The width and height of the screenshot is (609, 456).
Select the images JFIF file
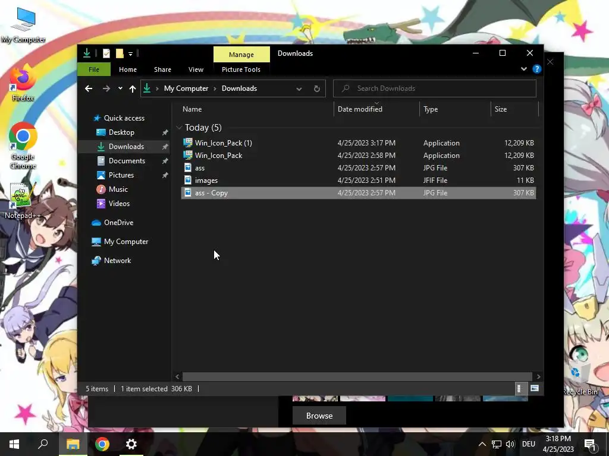[358, 180]
